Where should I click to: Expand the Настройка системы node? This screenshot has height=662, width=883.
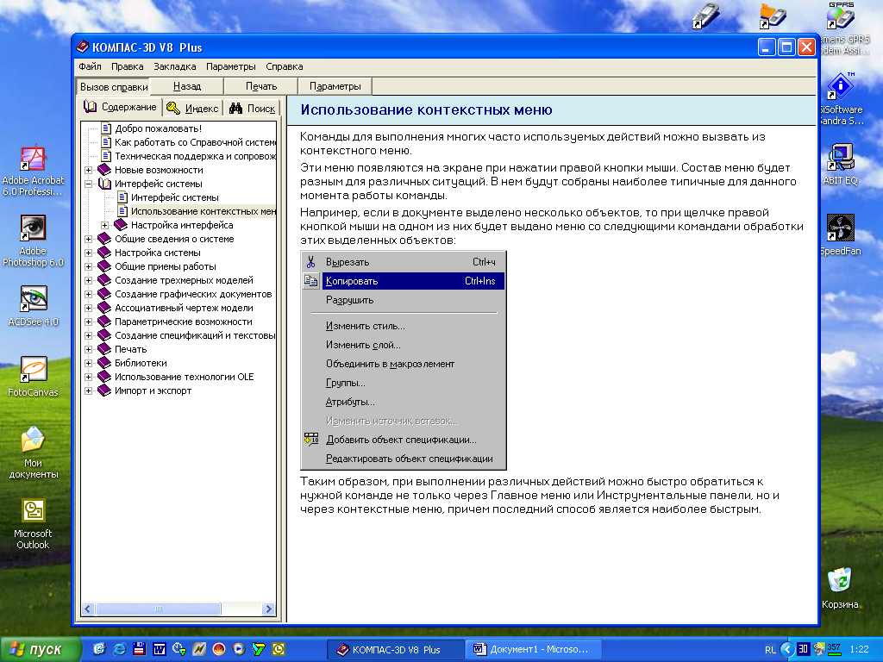[x=89, y=253]
